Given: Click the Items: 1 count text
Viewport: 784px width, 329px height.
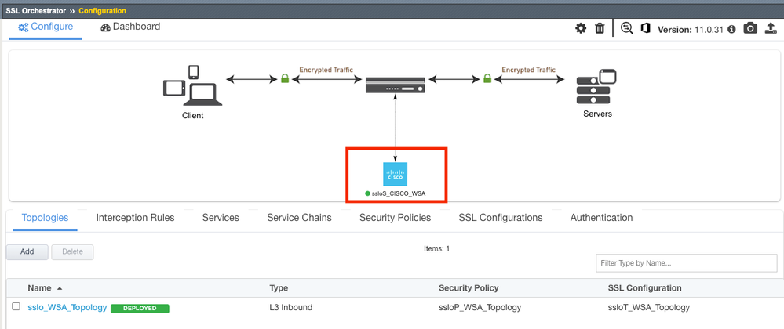Looking at the screenshot, I should click(x=436, y=248).
